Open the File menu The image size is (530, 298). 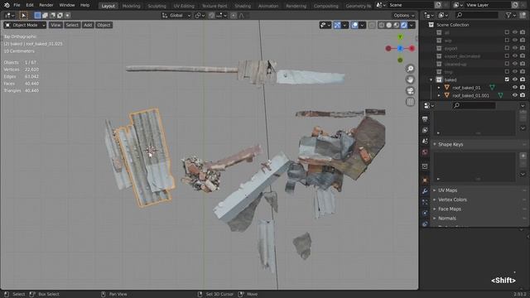(x=17, y=5)
